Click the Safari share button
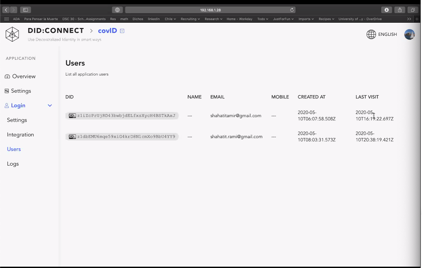422x268 pixels. pos(400,10)
